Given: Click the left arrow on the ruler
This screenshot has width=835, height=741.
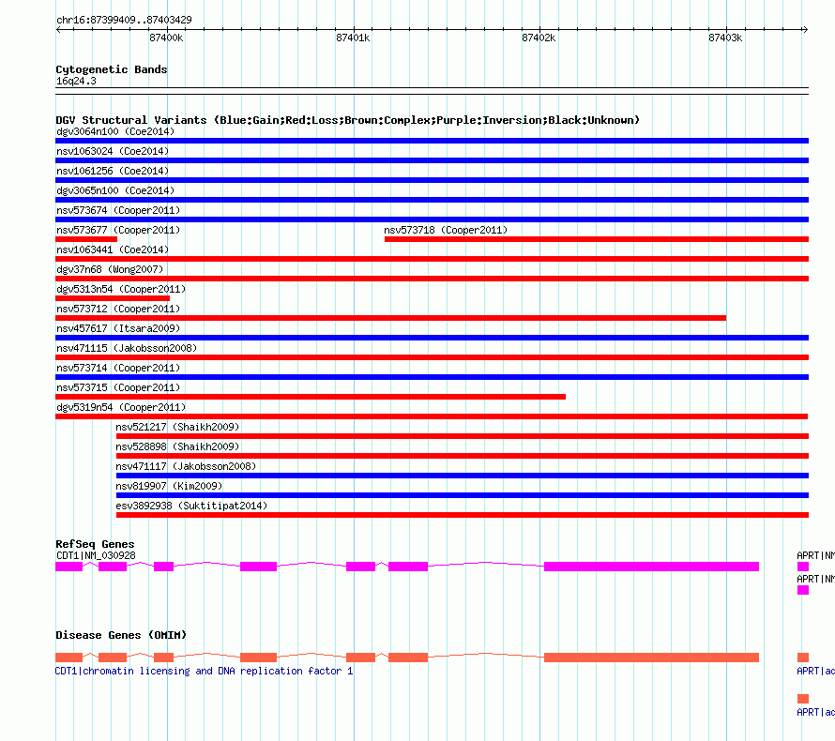Looking at the screenshot, I should coord(58,29).
